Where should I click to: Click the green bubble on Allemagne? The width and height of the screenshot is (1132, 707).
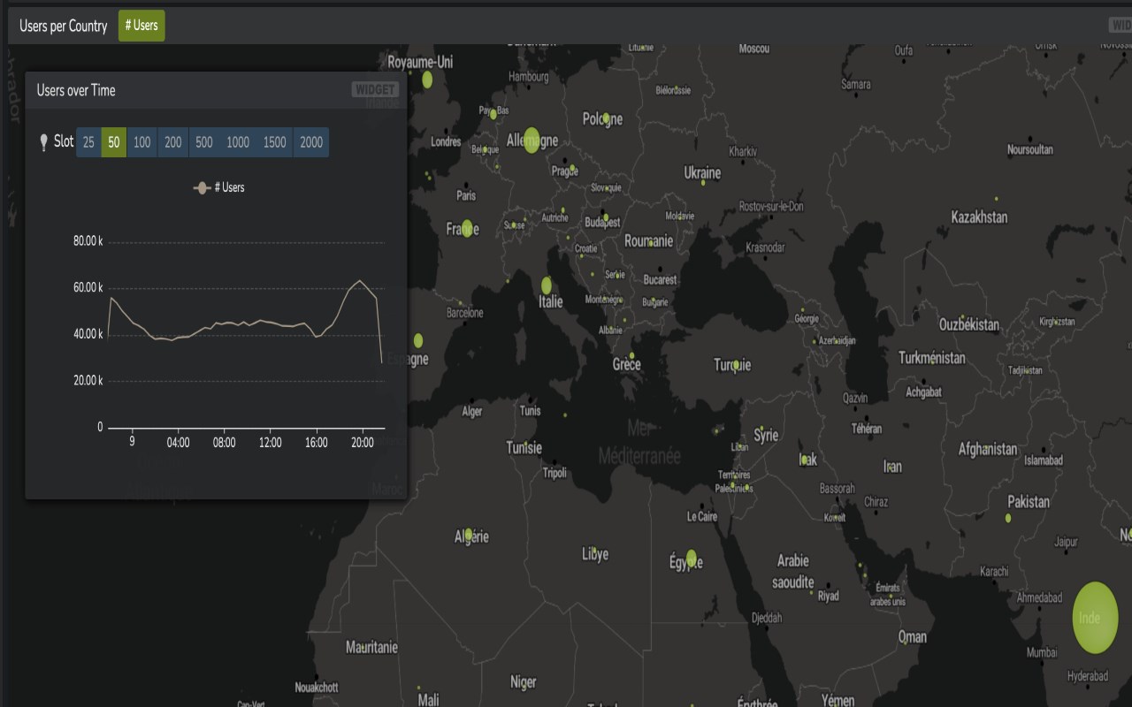pyautogui.click(x=531, y=140)
